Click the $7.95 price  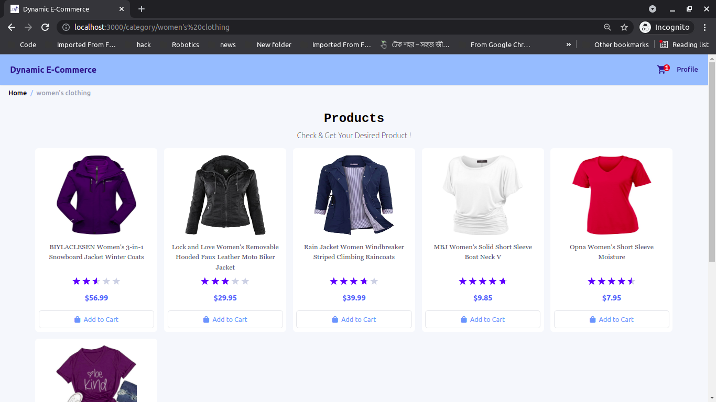click(612, 298)
